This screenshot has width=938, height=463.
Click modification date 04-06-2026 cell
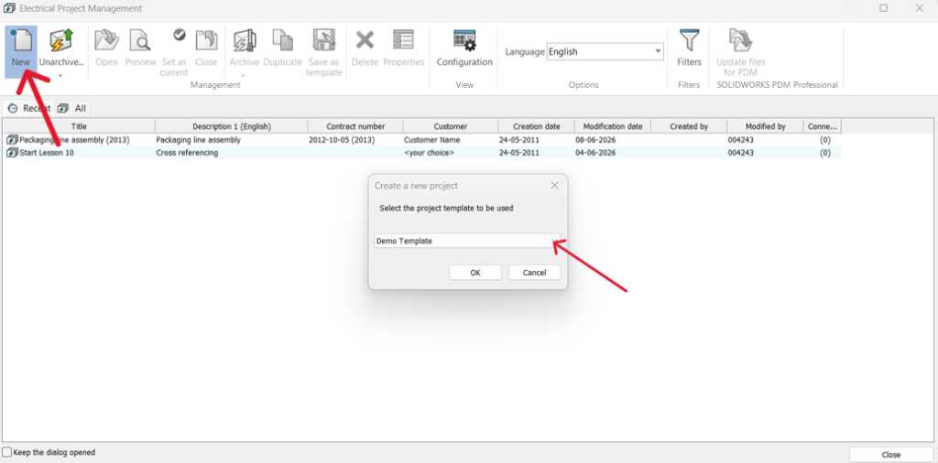[595, 153]
